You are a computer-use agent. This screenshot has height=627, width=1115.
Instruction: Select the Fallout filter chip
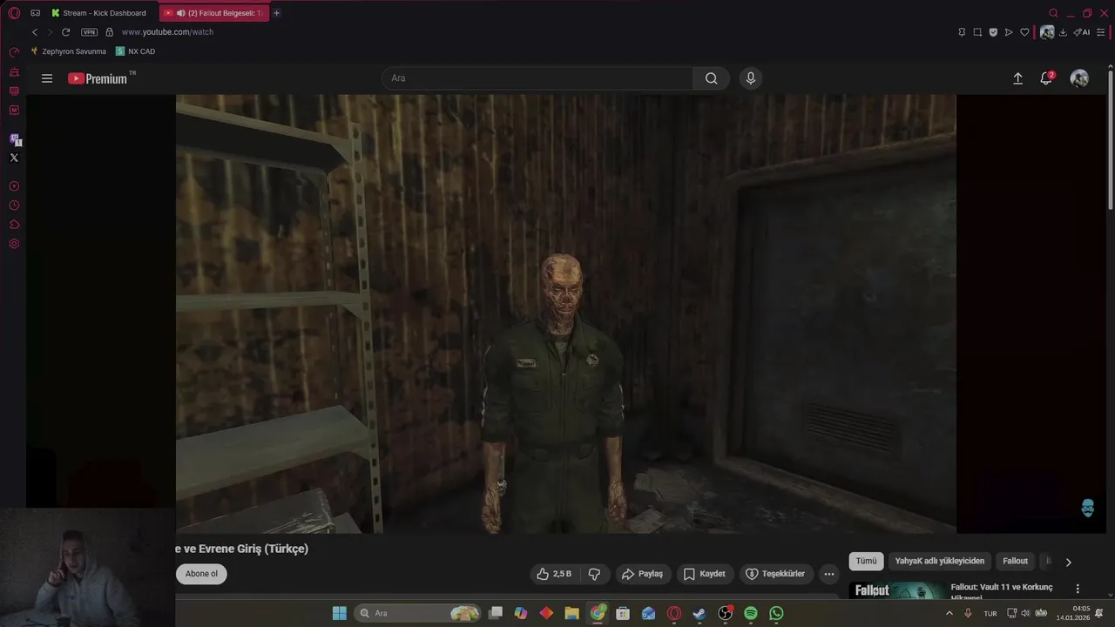[1015, 562]
